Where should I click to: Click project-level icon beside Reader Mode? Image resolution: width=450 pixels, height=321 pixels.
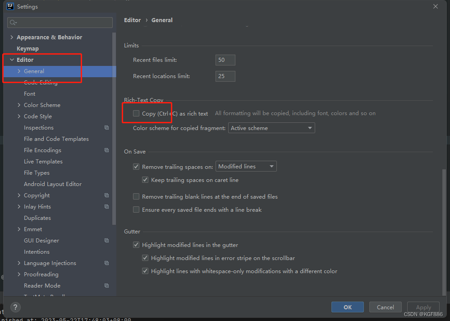tap(106, 285)
